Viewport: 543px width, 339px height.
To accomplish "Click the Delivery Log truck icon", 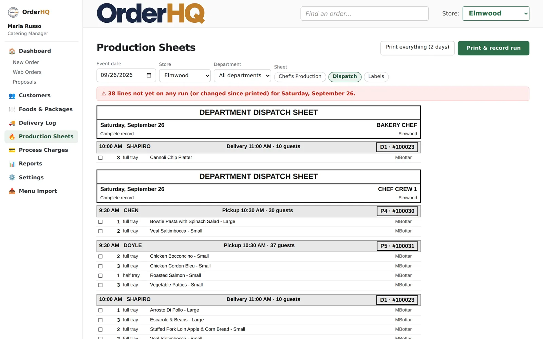I will (12, 123).
